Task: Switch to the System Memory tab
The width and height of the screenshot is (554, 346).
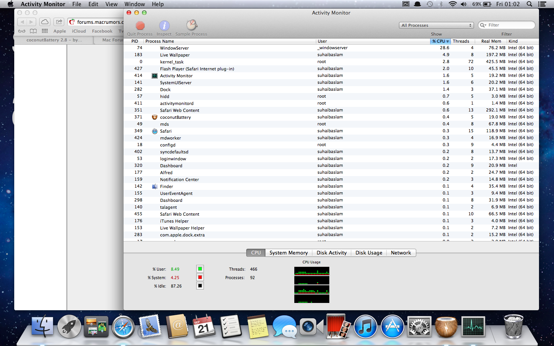Action: (289, 253)
